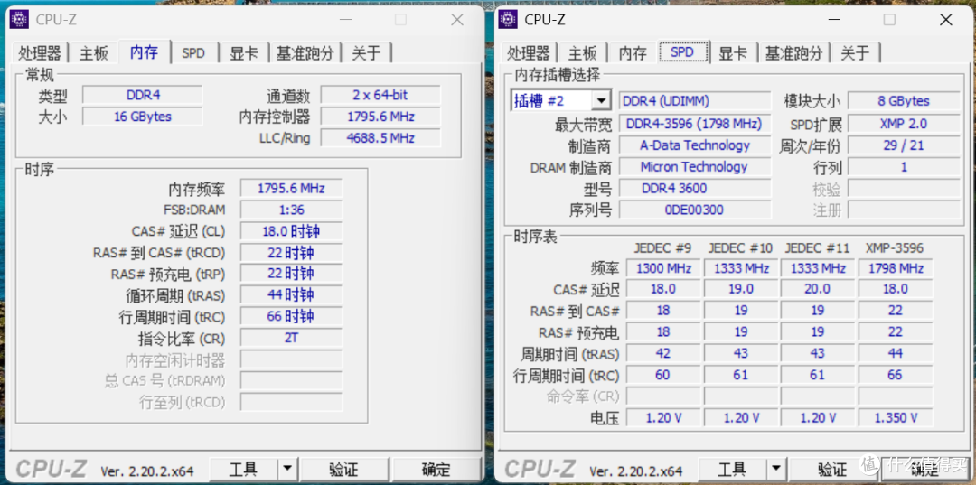
Task: Click the 内存频率 1795.6 MHz value
Action: pos(291,189)
